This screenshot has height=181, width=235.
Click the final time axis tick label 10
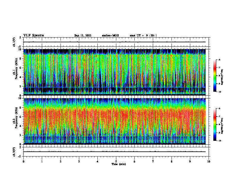209,161
